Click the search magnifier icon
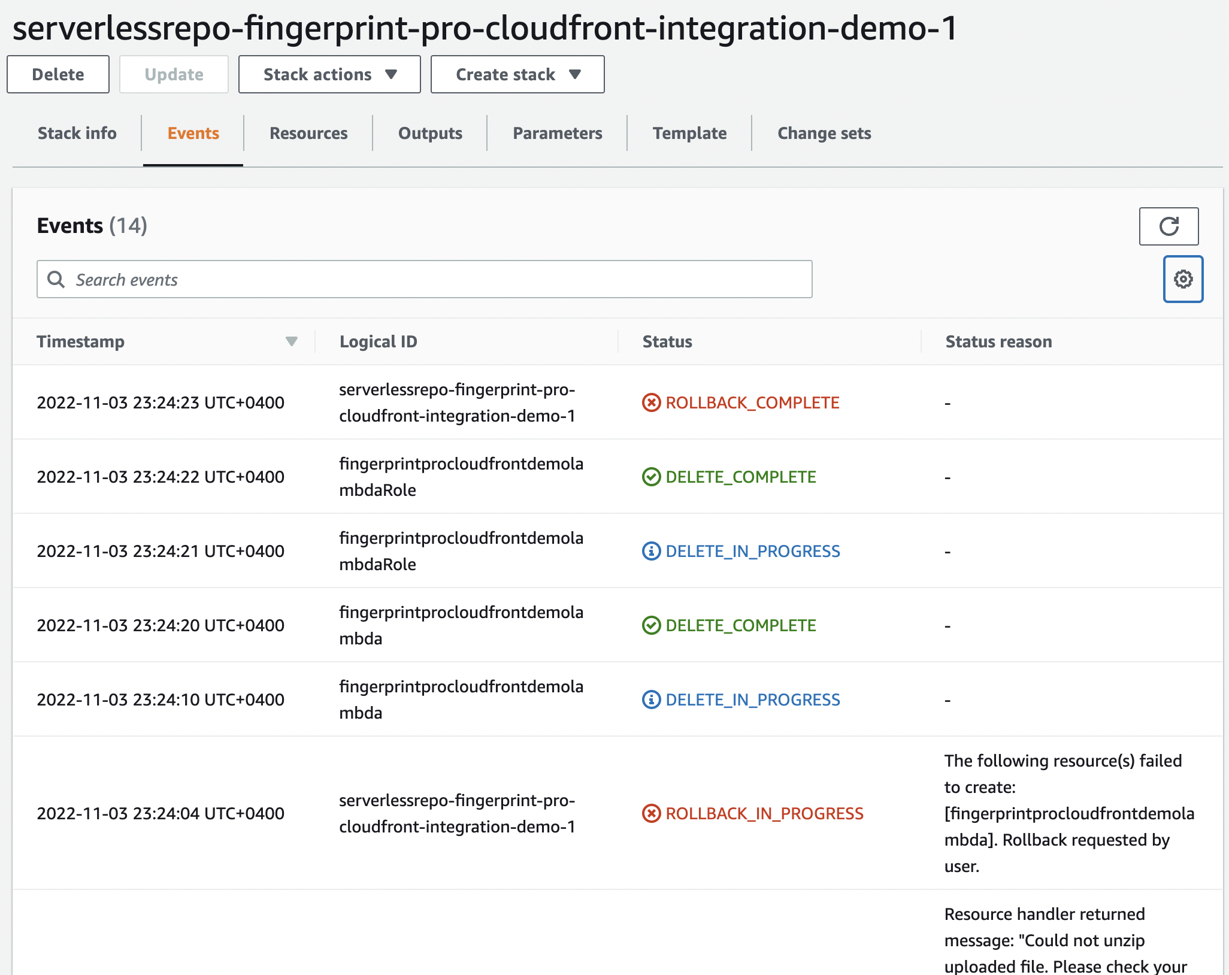The image size is (1229, 975). (x=56, y=280)
